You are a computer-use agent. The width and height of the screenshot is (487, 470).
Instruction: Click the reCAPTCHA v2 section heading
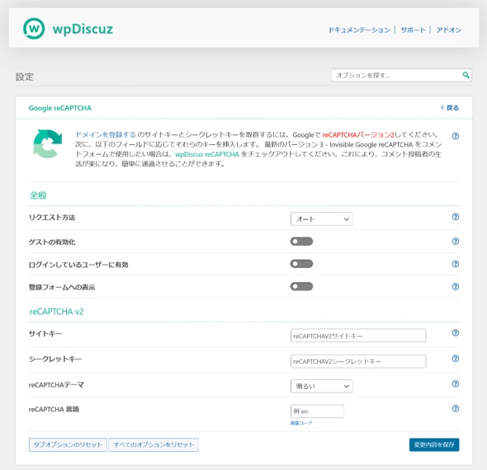(x=56, y=312)
